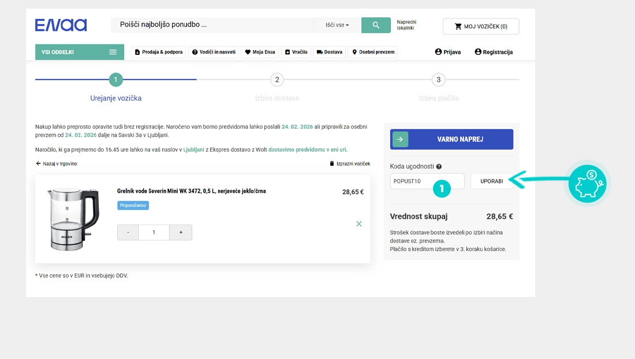Click the Dostava truck item

pyautogui.click(x=329, y=52)
